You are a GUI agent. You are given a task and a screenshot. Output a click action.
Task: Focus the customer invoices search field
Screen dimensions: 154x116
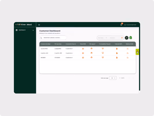pyautogui.click(x=53, y=38)
